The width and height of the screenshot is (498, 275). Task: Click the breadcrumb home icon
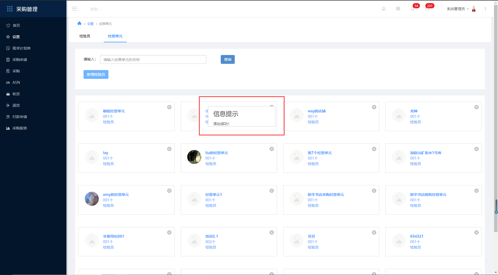[79, 23]
